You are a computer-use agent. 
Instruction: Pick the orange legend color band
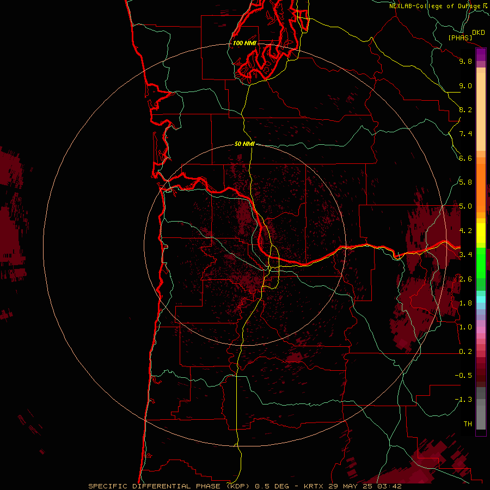tap(481, 188)
